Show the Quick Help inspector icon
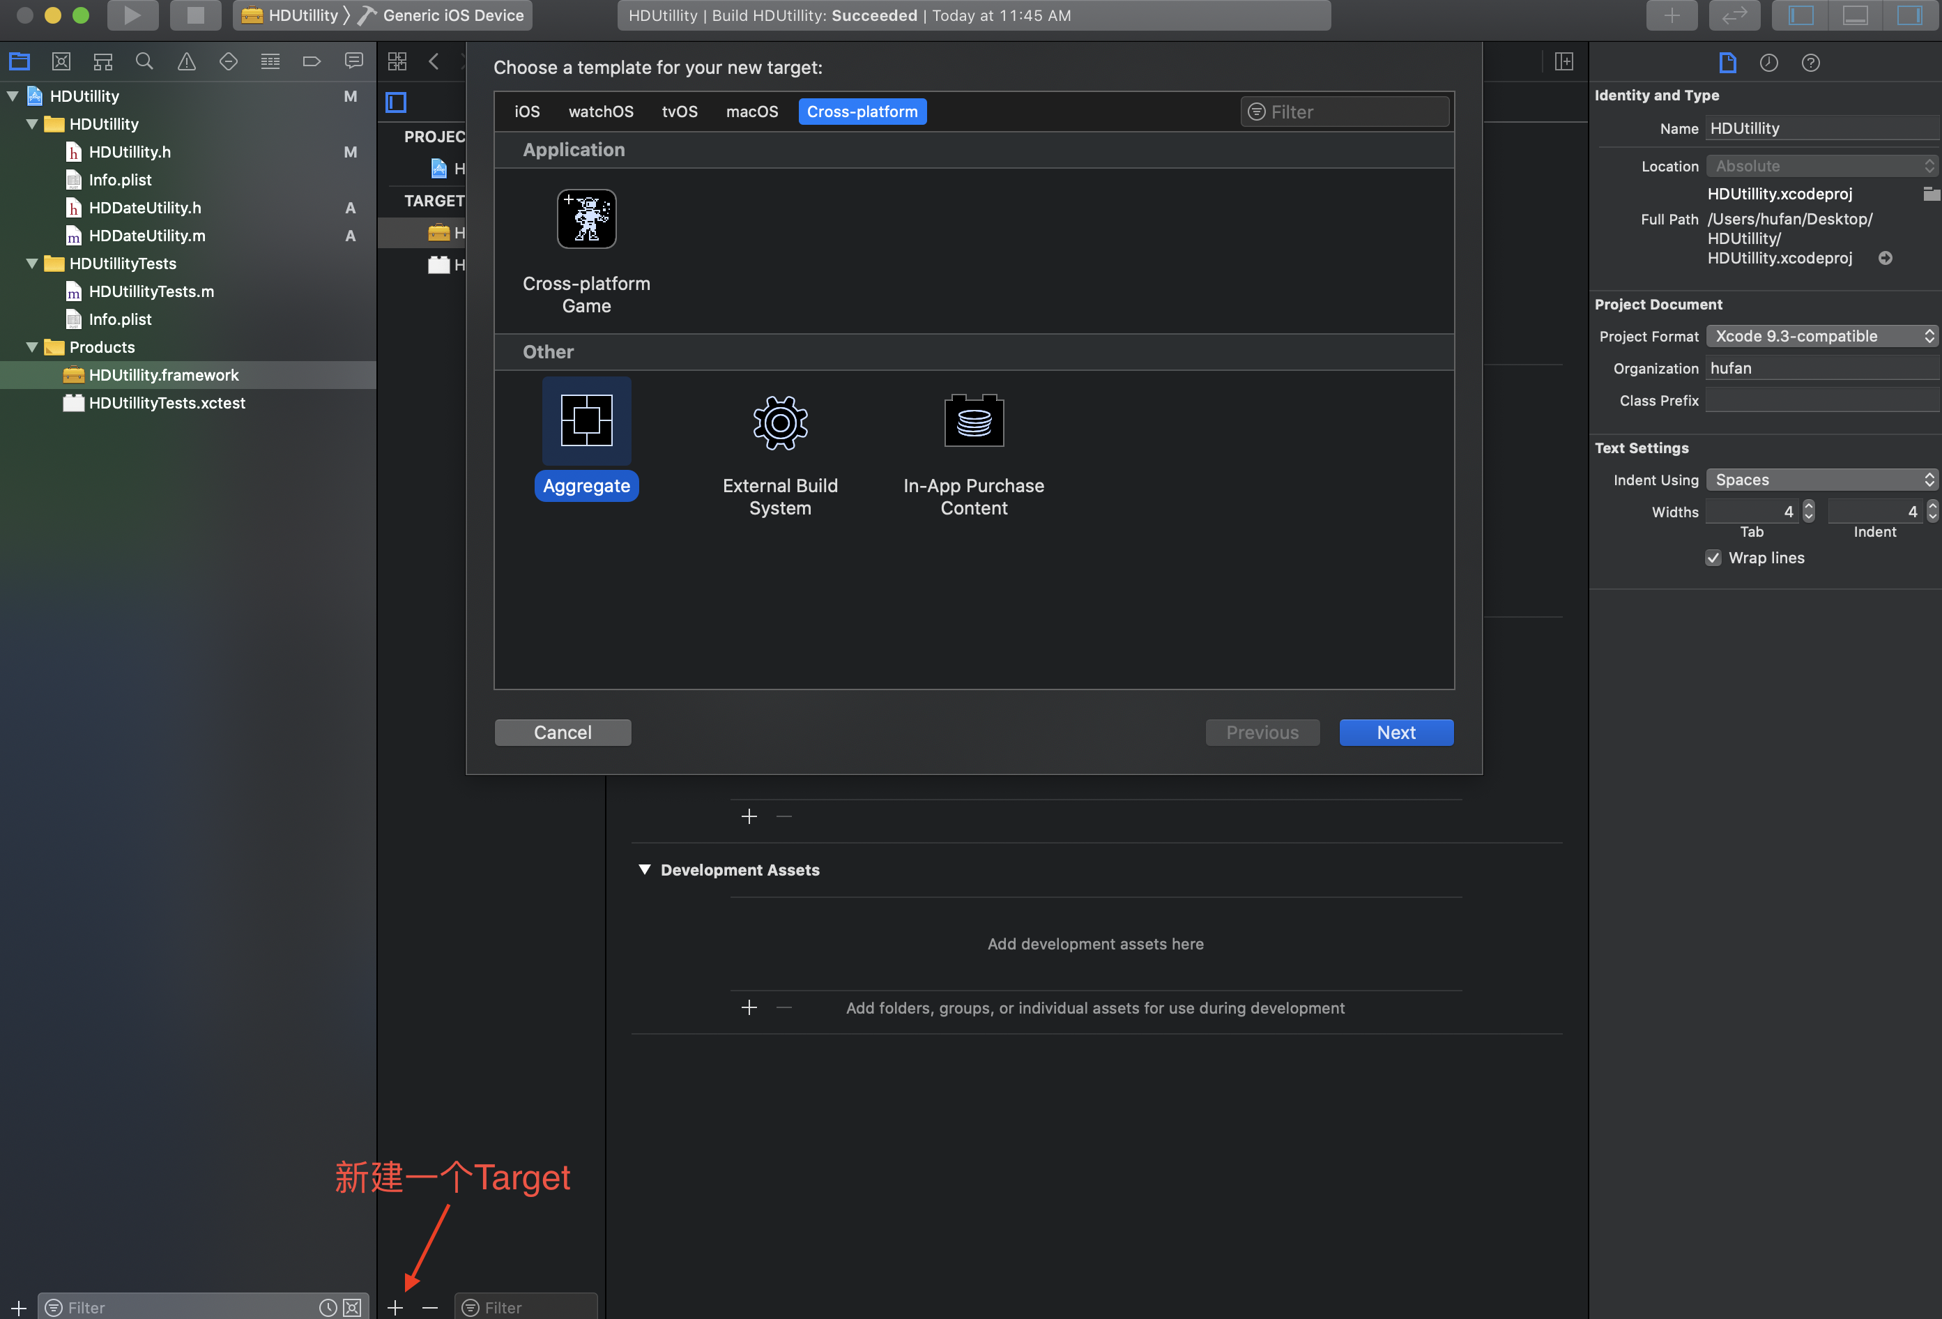The height and width of the screenshot is (1319, 1942). tap(1811, 63)
